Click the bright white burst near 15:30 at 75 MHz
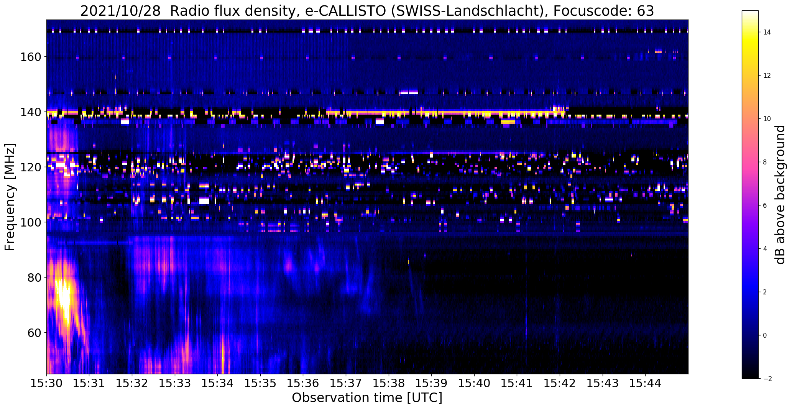Screen dimensions: 792x409 point(63,295)
